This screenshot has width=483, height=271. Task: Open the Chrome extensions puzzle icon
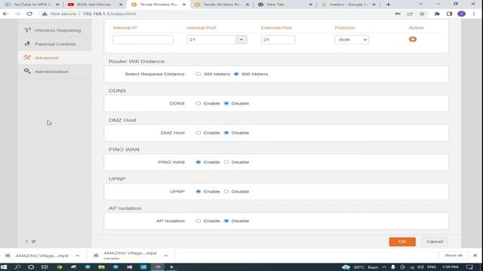[437, 14]
